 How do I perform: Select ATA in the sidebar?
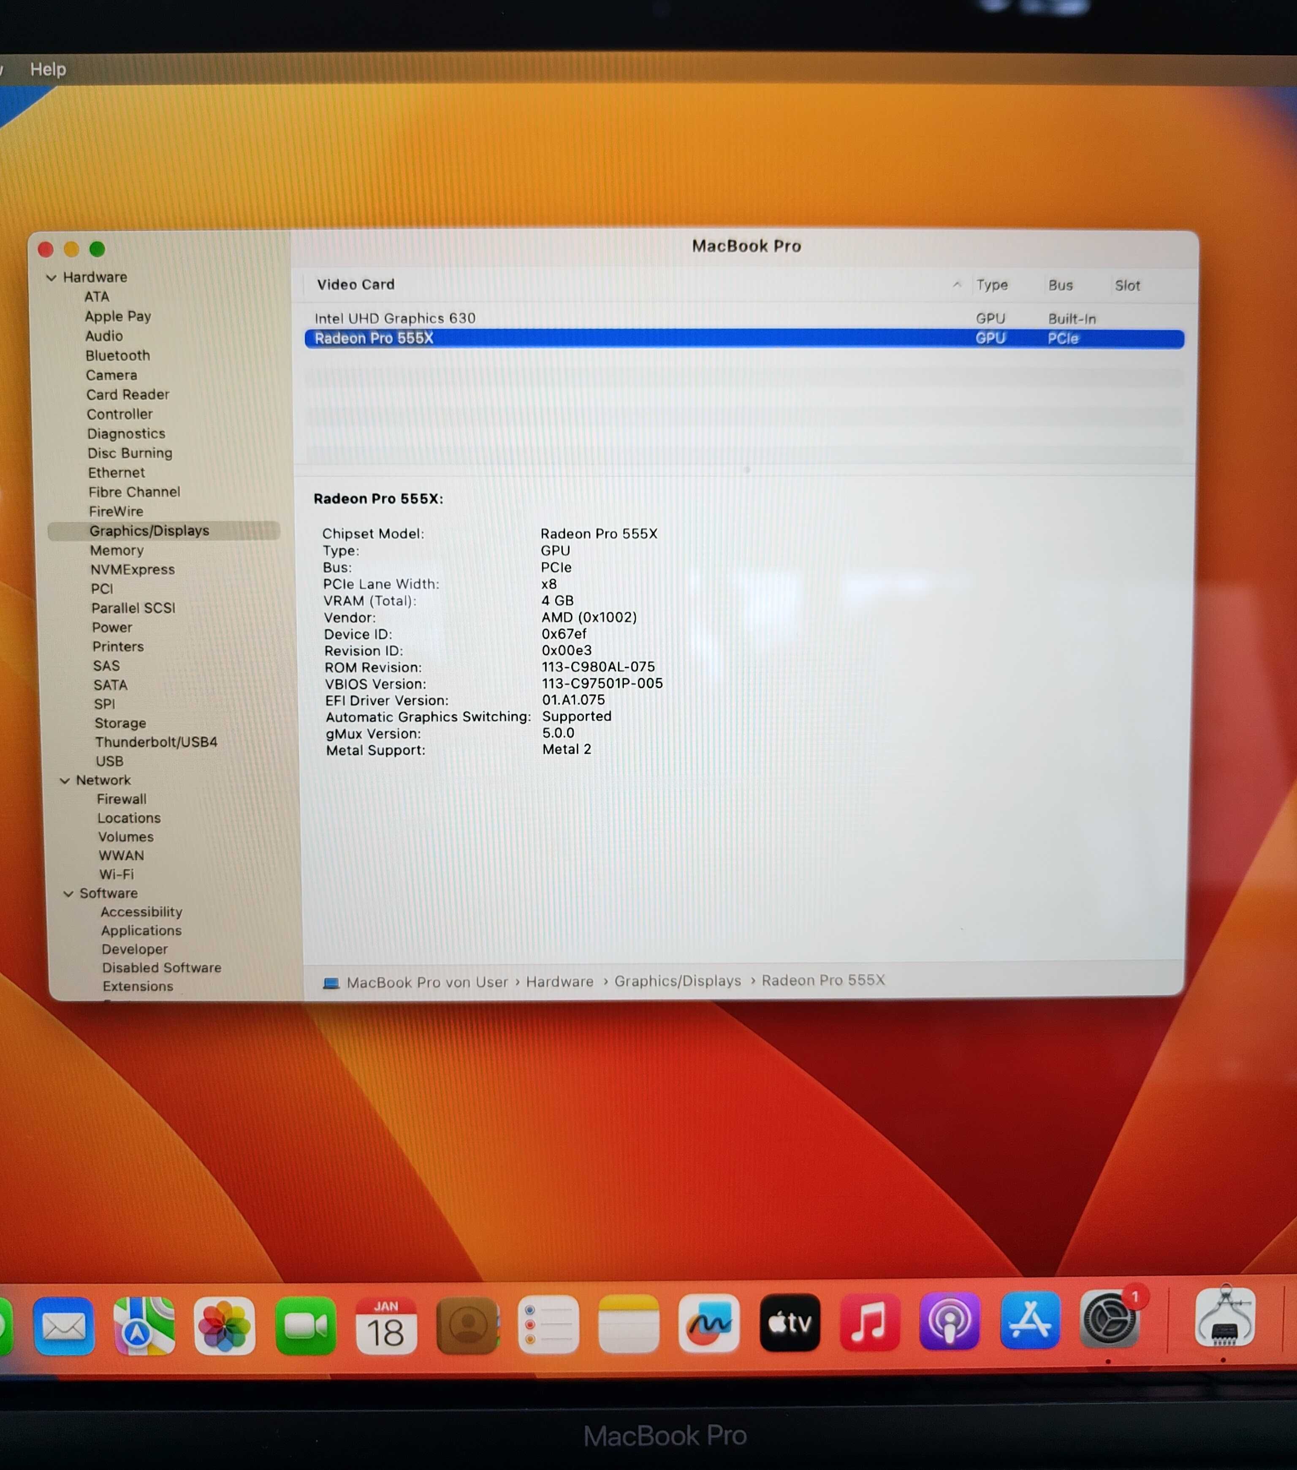click(96, 297)
